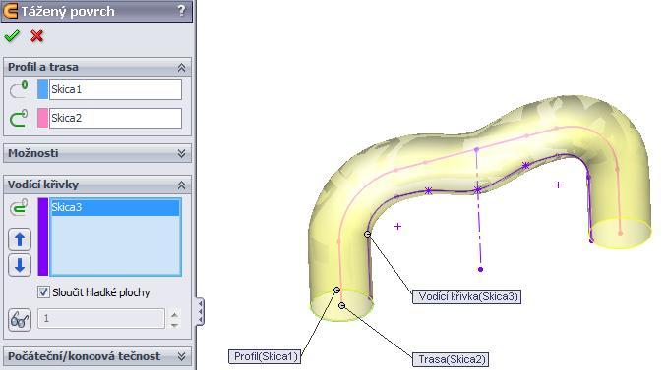Screen dimensions: 666x370
Task: Move guide curve down with blue arrow
Action: click(20, 265)
